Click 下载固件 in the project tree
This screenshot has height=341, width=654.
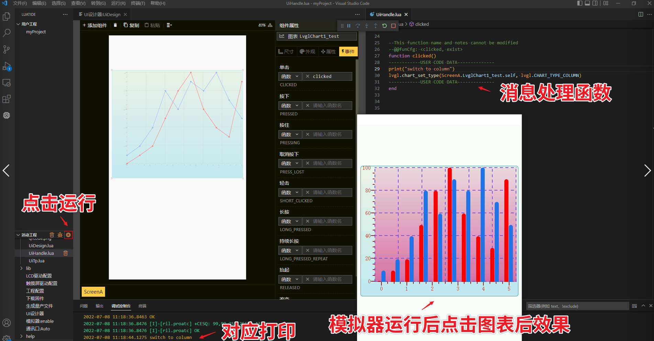click(35, 298)
